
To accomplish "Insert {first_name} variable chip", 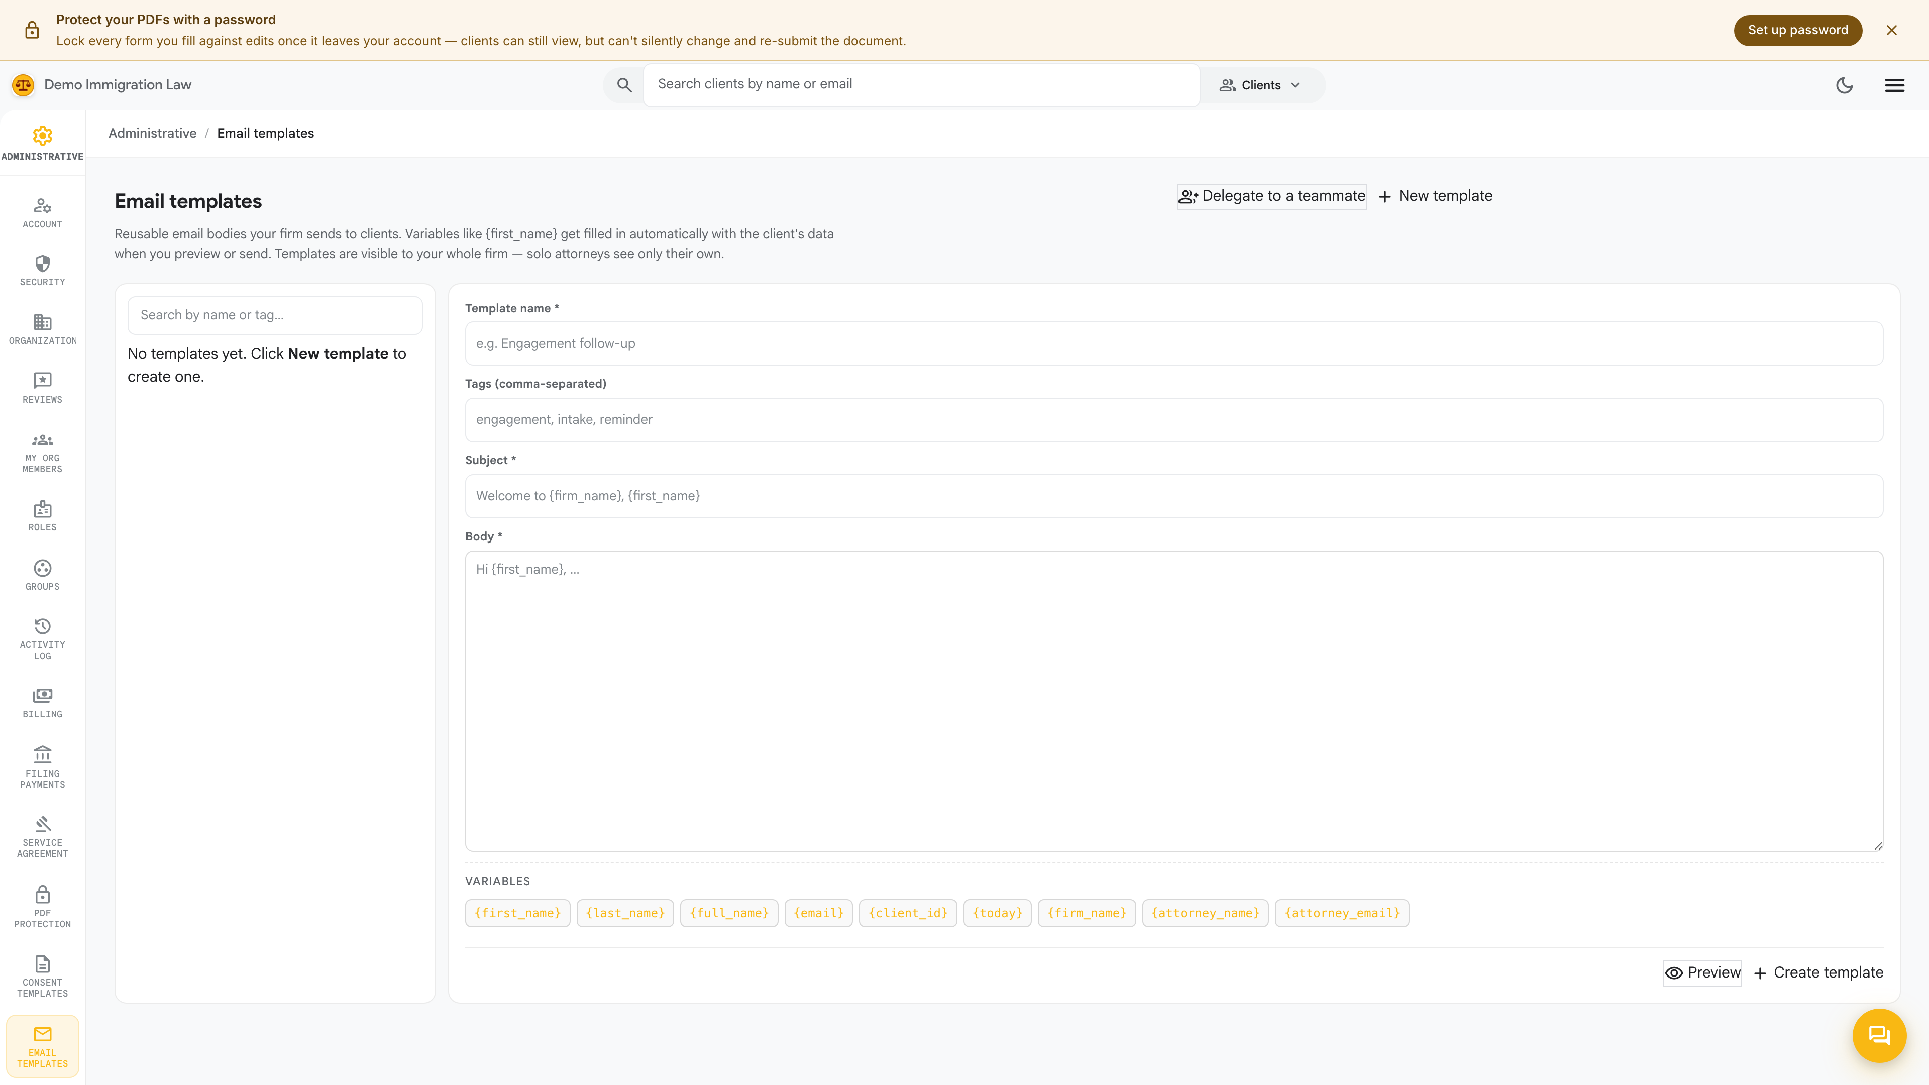I will click(x=517, y=914).
